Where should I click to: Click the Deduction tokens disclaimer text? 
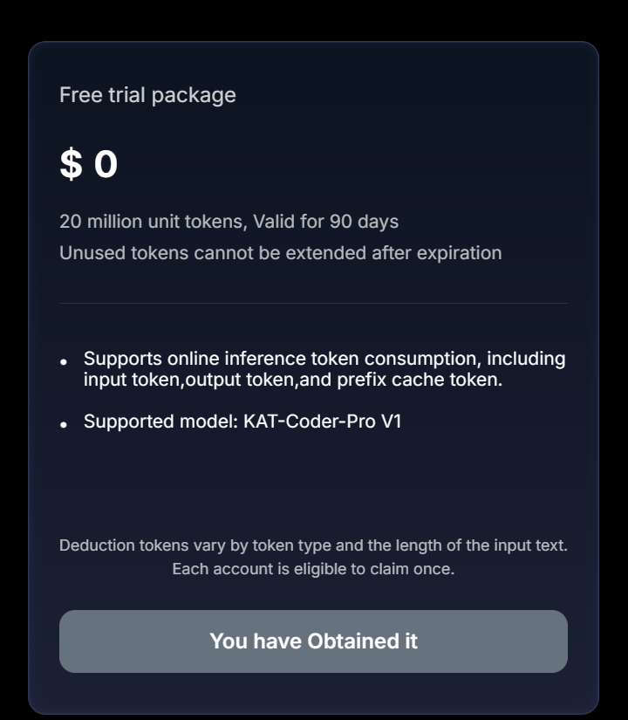pyautogui.click(x=312, y=545)
